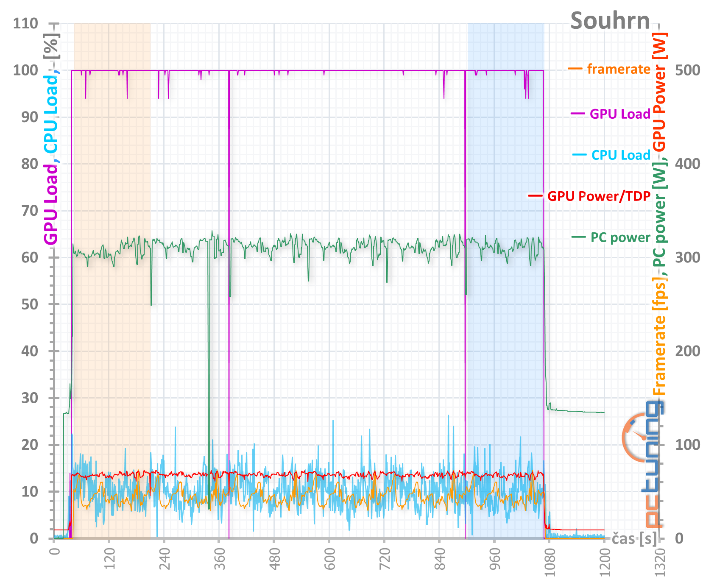Click the 'PC power' legend entry
The height and width of the screenshot is (577, 703).
620,237
